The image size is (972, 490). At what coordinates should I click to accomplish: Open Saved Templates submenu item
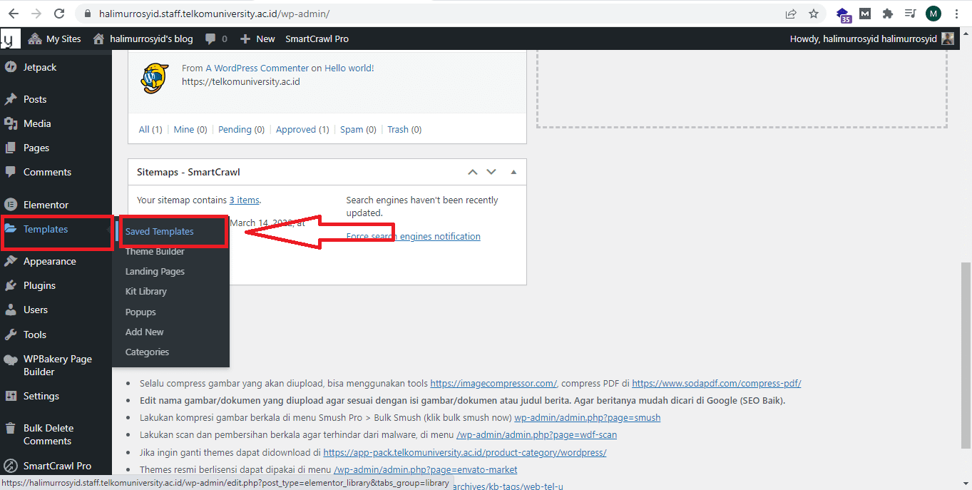159,231
